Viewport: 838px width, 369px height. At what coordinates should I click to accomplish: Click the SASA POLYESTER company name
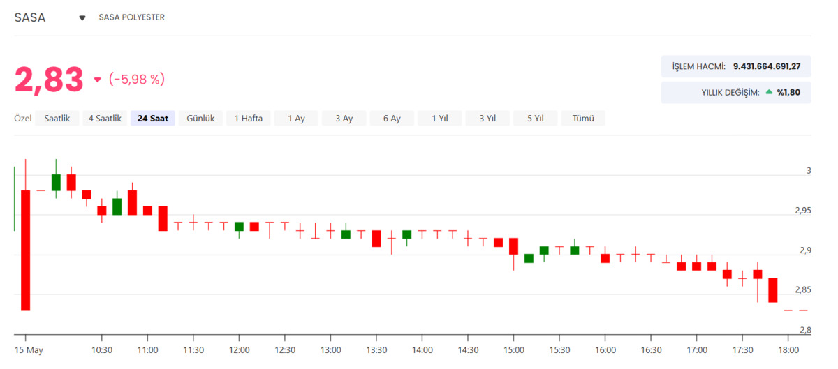132,17
